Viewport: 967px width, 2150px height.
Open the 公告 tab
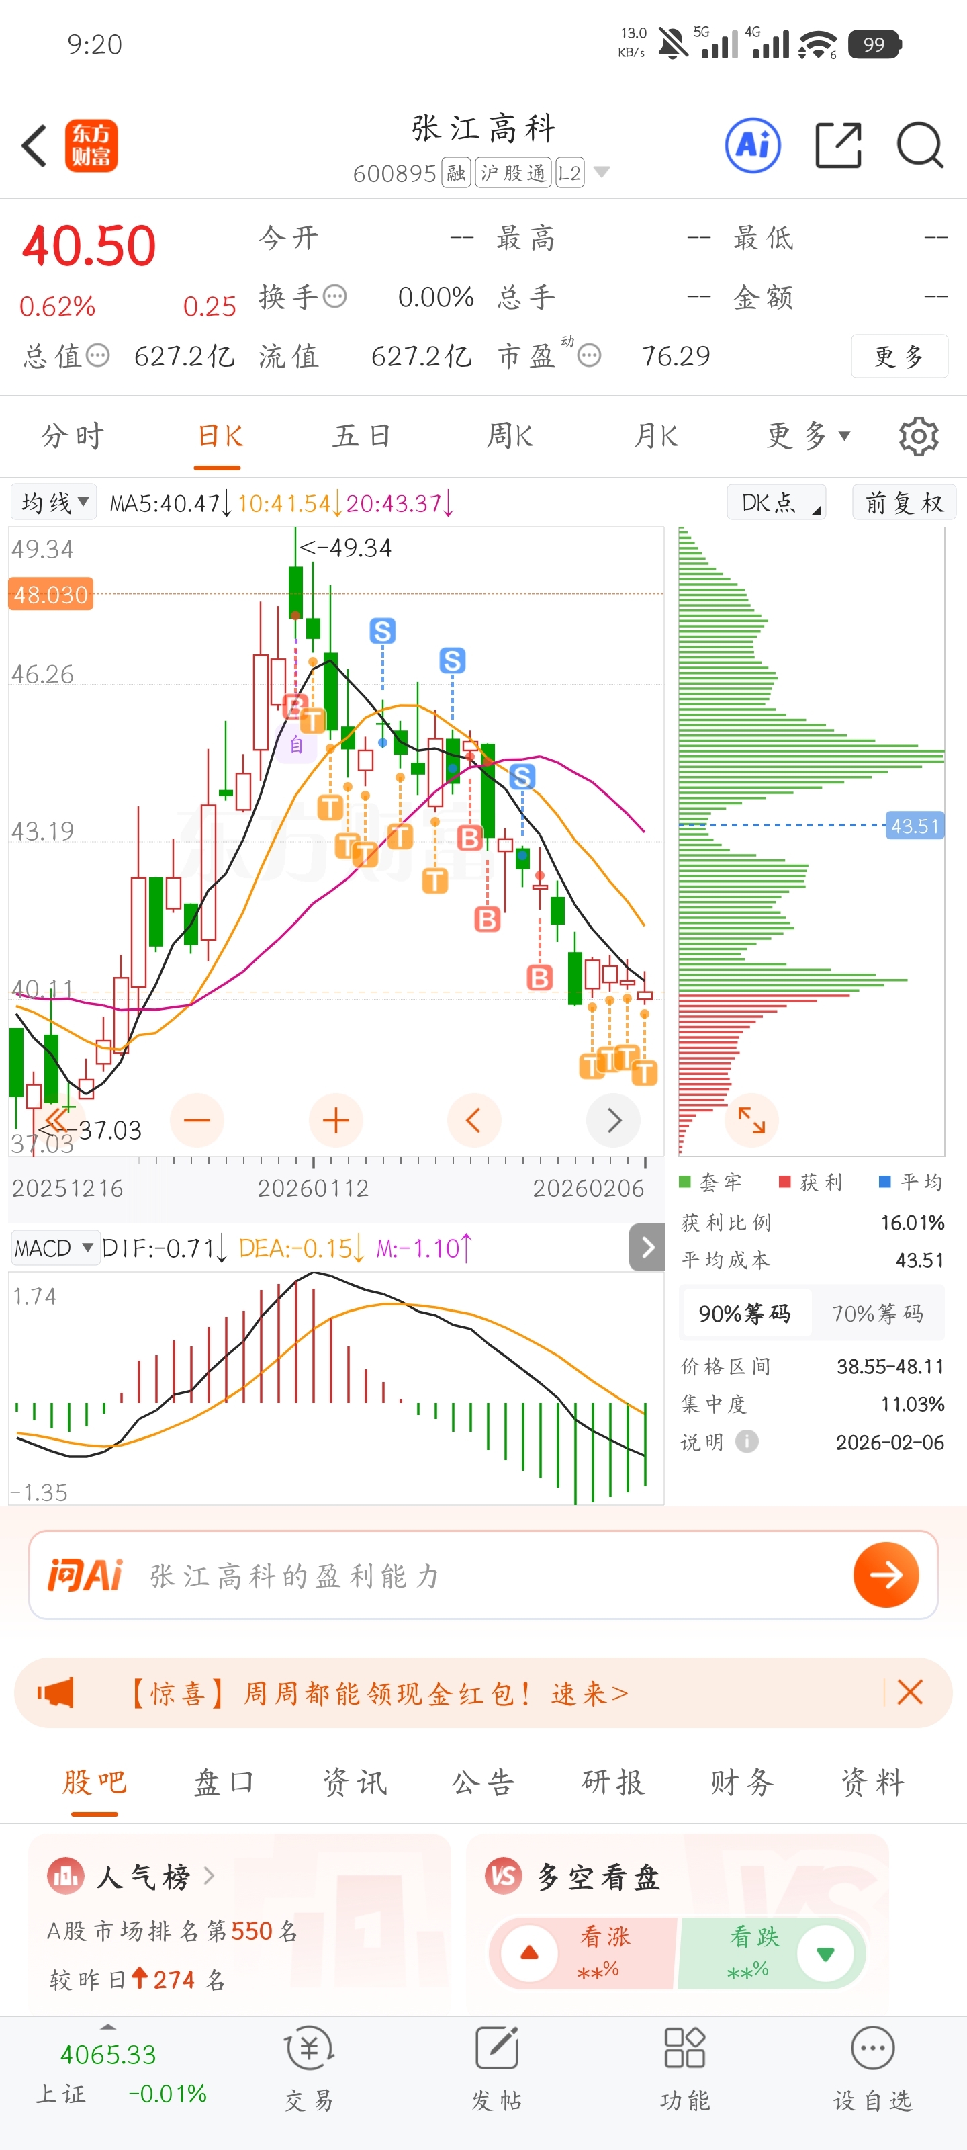click(484, 1782)
